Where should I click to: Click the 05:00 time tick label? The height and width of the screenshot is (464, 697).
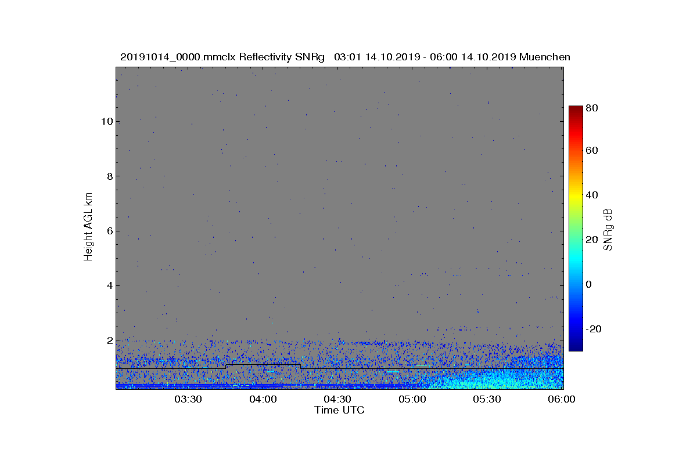(x=412, y=399)
